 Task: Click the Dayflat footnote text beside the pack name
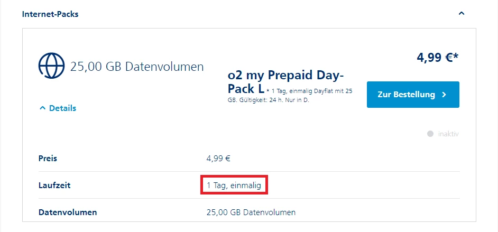(312, 91)
